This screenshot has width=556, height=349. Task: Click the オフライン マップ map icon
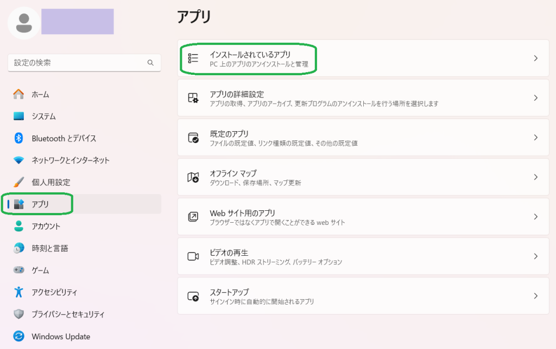pos(193,177)
